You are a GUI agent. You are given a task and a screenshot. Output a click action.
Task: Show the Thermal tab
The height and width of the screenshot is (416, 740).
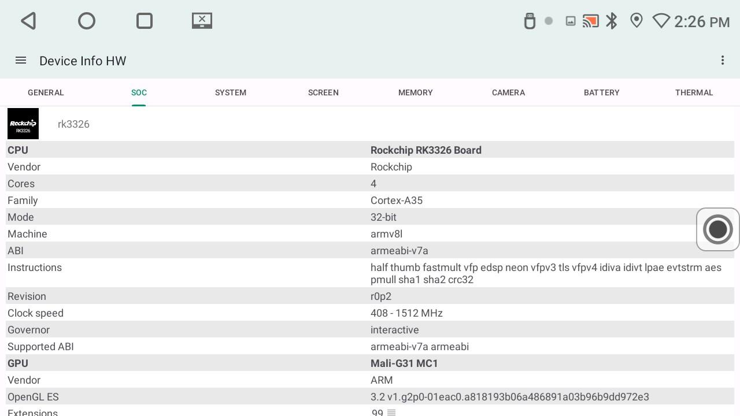click(x=694, y=92)
